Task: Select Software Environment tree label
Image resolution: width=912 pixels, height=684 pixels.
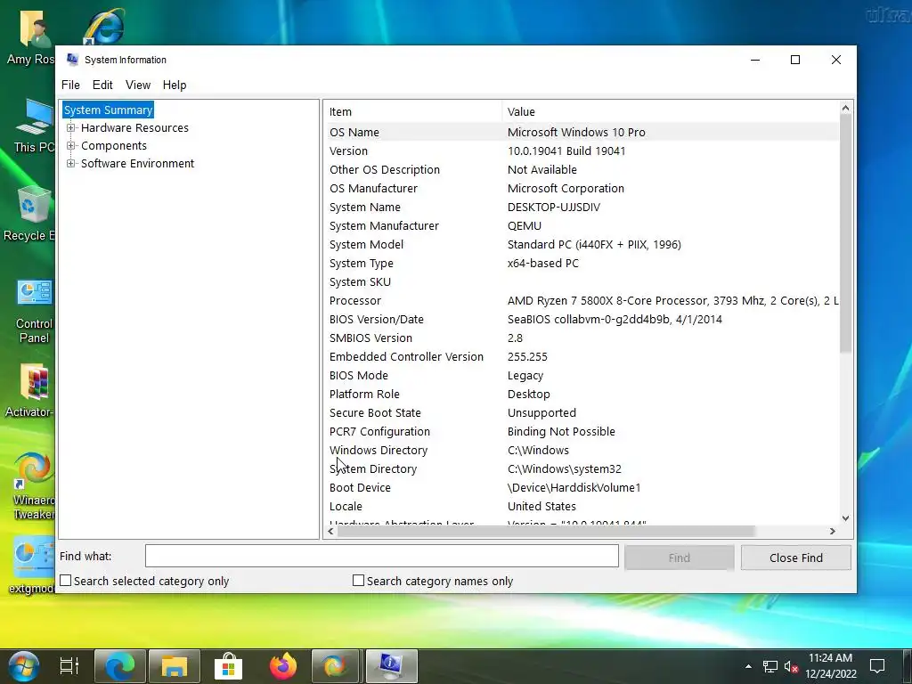Action: pyautogui.click(x=138, y=164)
